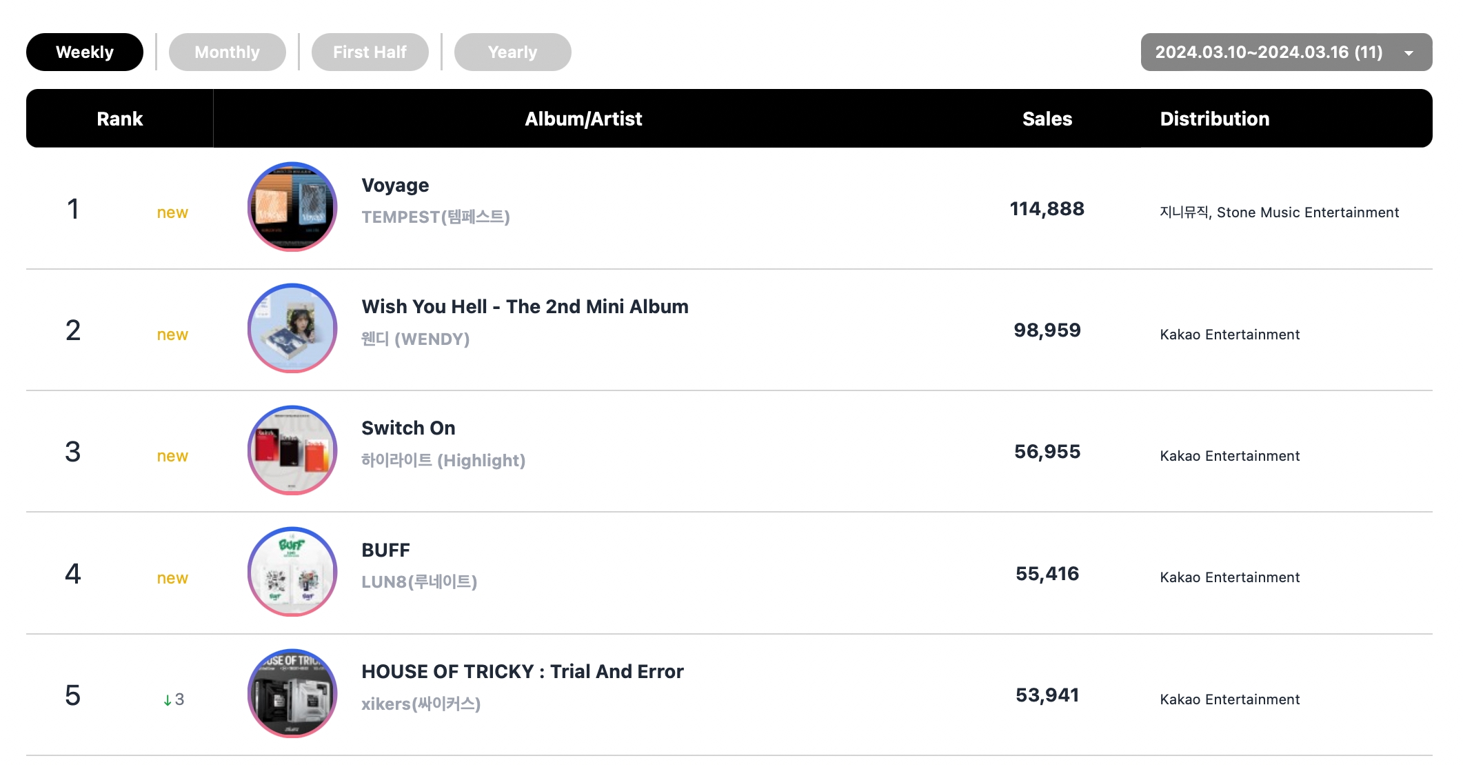The width and height of the screenshot is (1463, 765).
Task: Click the Voyage album cover thumbnail
Action: [292, 207]
